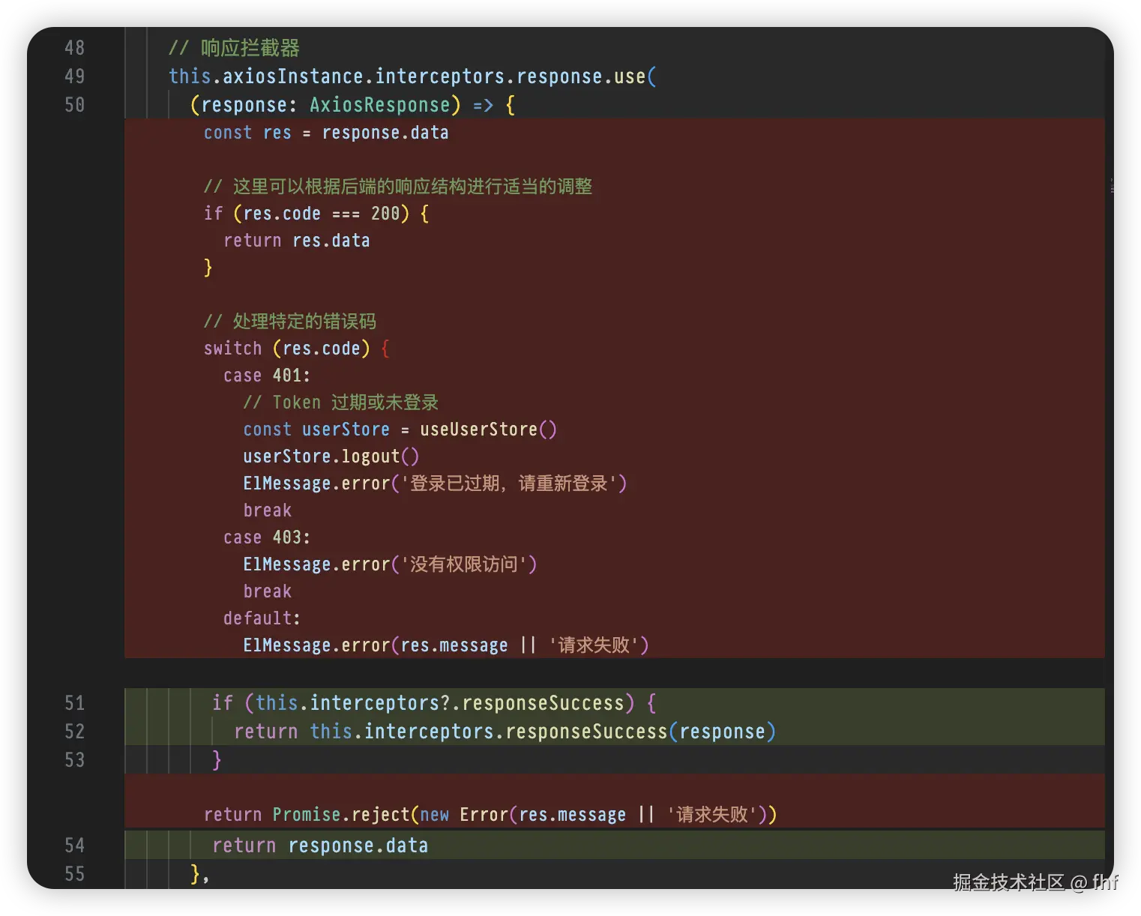Image resolution: width=1141 pixels, height=916 pixels.
Task: Click 'default:' line
Action: coord(262,618)
